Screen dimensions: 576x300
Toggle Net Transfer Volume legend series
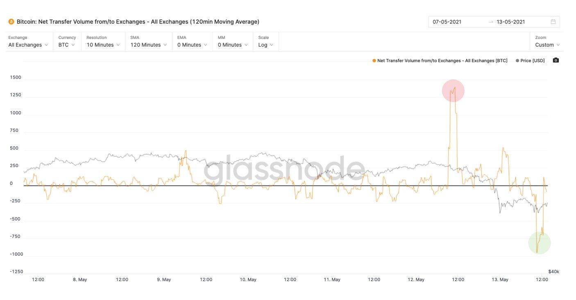point(440,61)
